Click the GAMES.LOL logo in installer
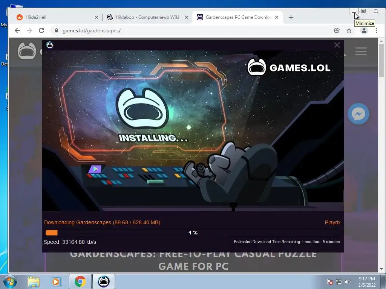This screenshot has width=386, height=289. (289, 67)
